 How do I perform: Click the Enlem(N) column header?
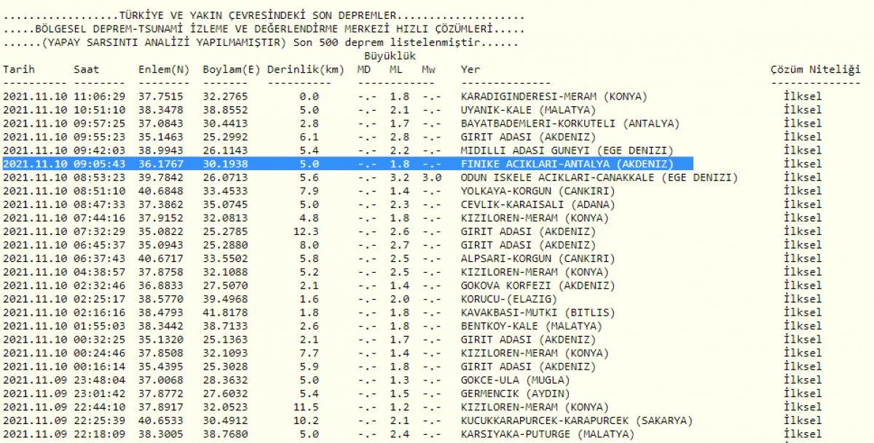click(162, 70)
